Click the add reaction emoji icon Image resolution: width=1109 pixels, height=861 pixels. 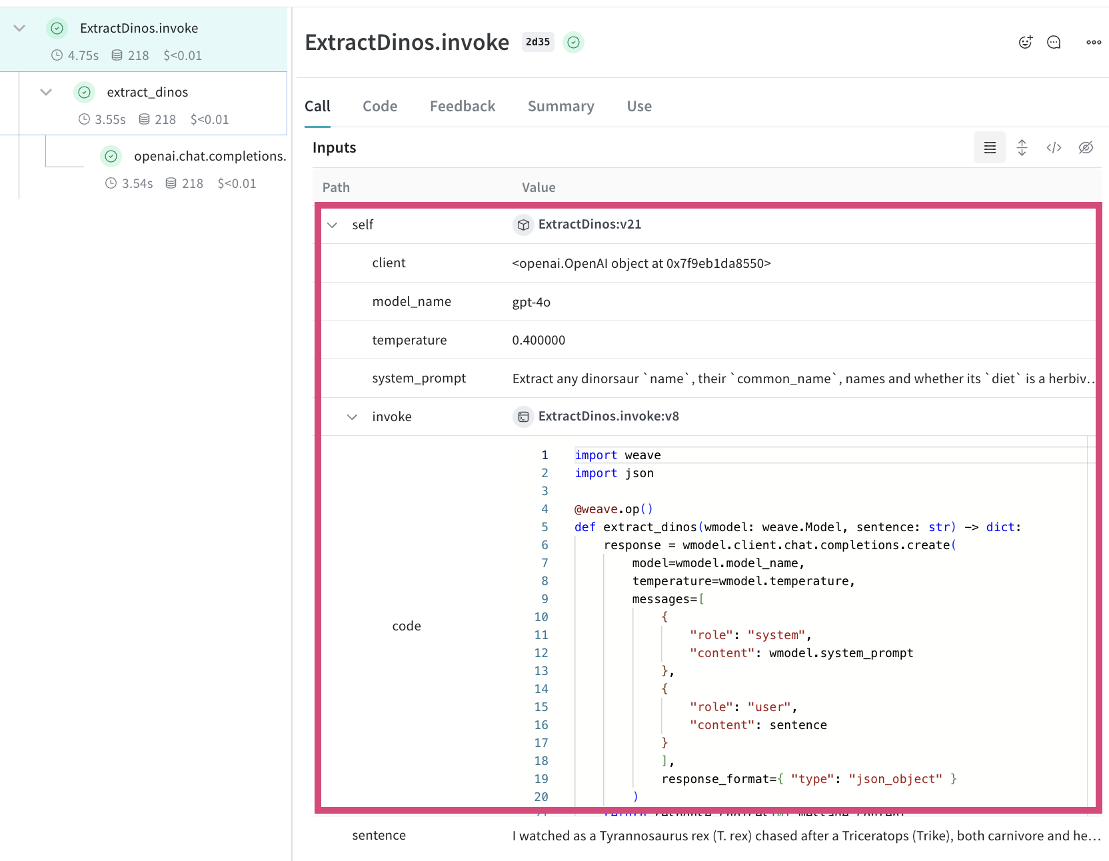[x=1025, y=42]
